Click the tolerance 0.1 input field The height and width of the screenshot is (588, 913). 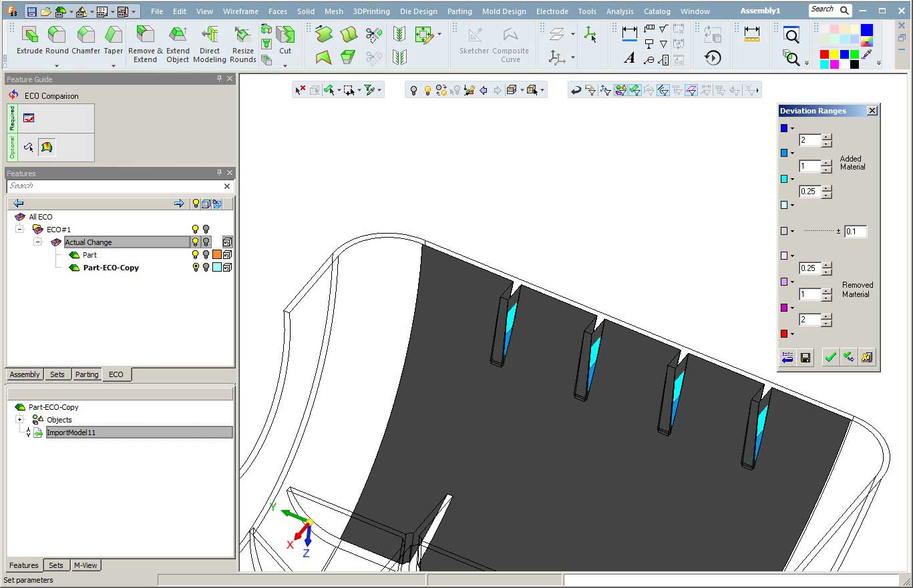(x=855, y=232)
